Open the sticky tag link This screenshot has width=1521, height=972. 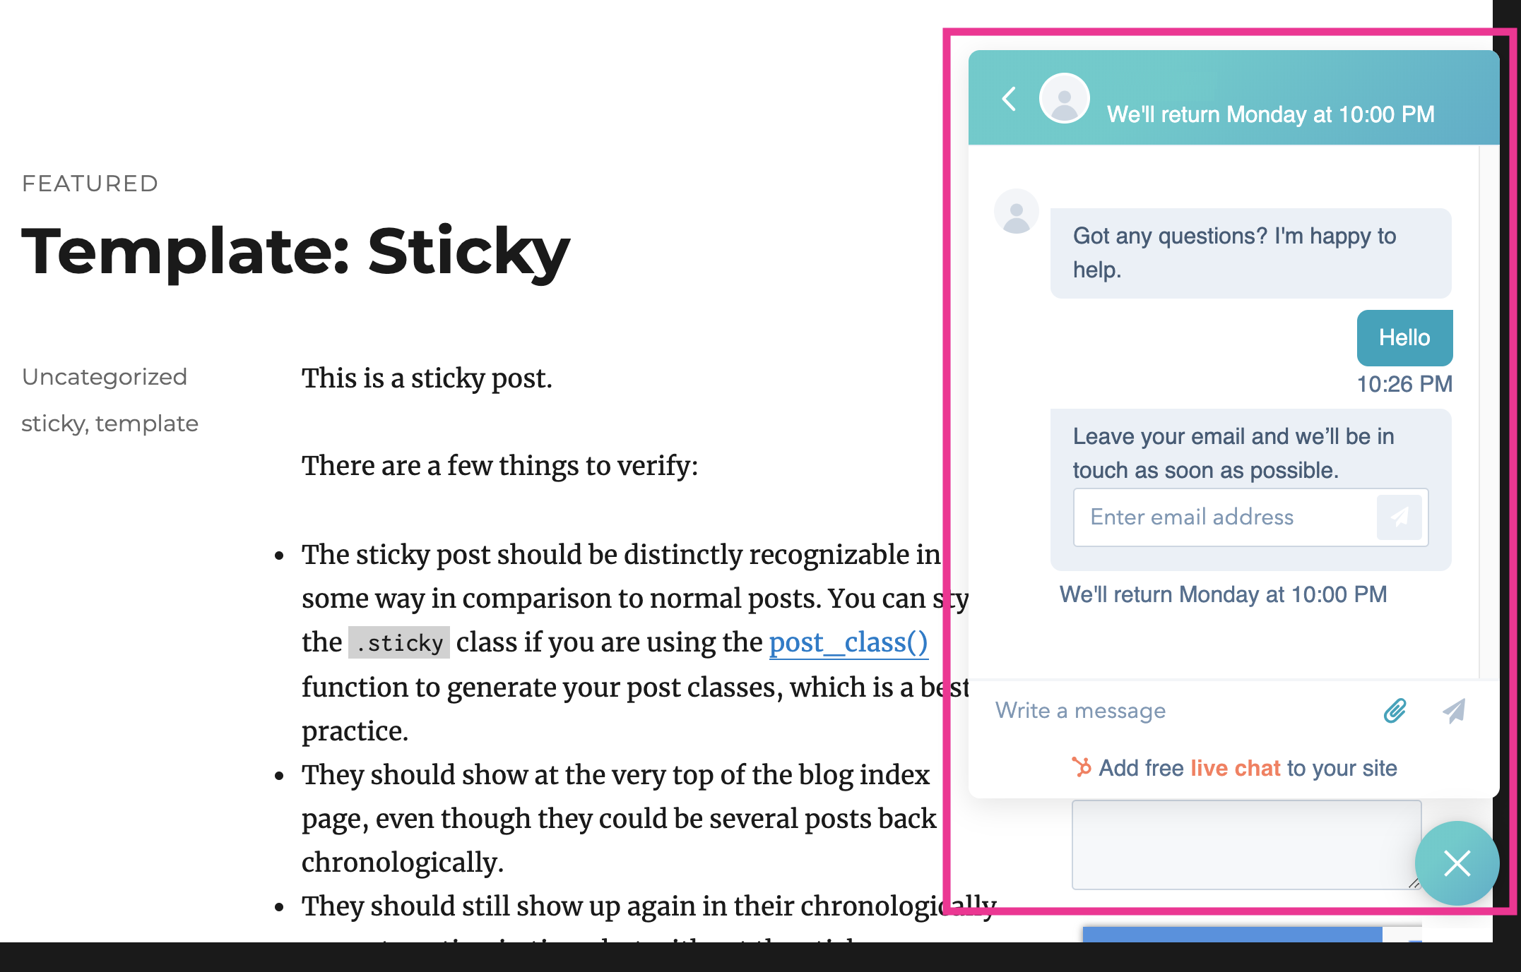54,424
